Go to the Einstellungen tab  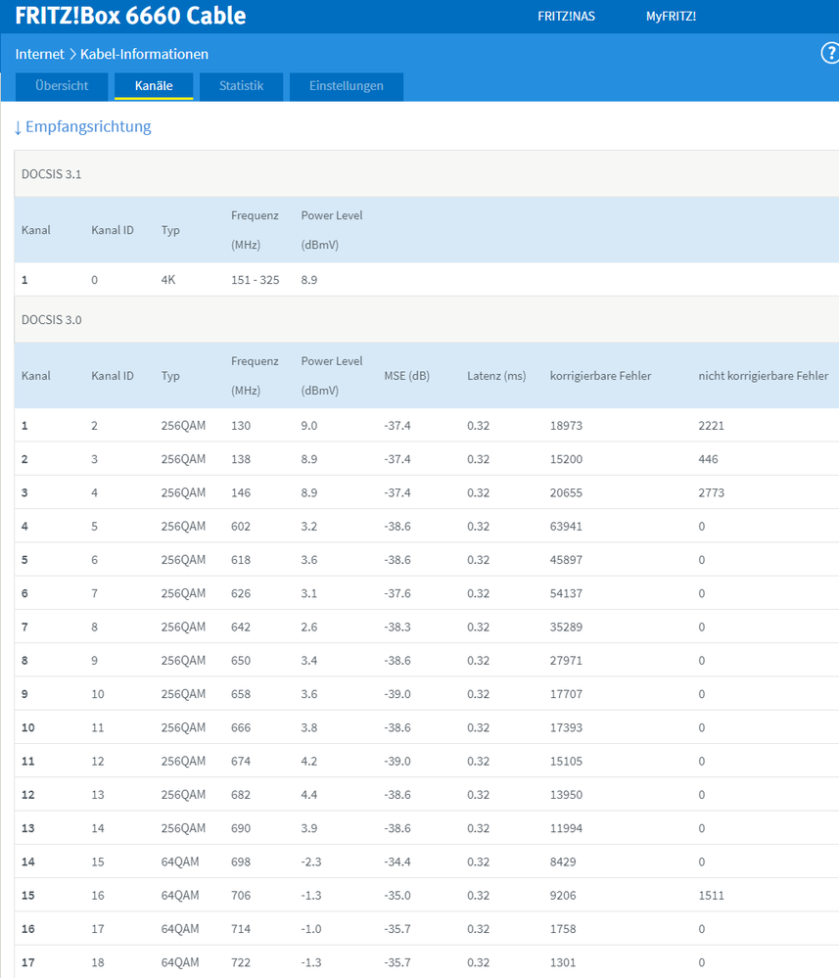[346, 86]
